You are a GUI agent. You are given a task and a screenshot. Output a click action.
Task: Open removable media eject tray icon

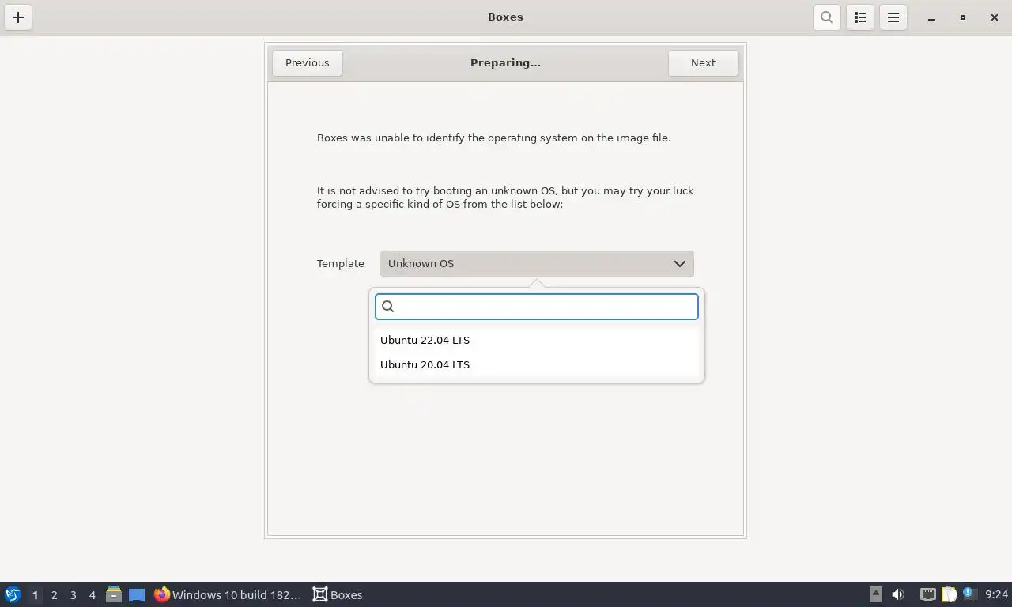pos(876,594)
